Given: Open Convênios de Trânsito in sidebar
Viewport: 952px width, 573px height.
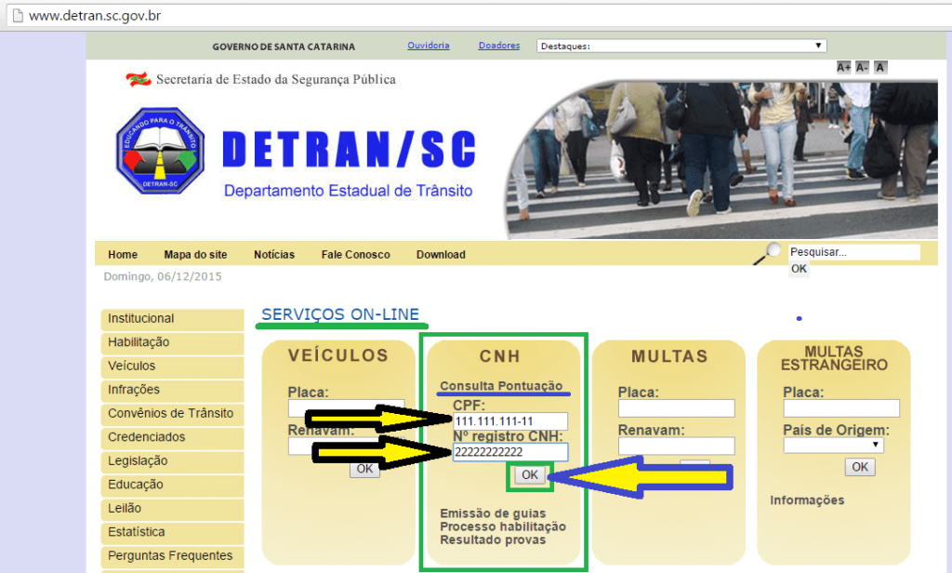Looking at the screenshot, I should [172, 414].
